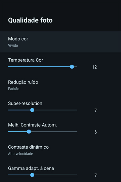Image resolution: width=121 pixels, height=182 pixels.
Task: Select the Vívido color mode value
Action: click(x=13, y=45)
